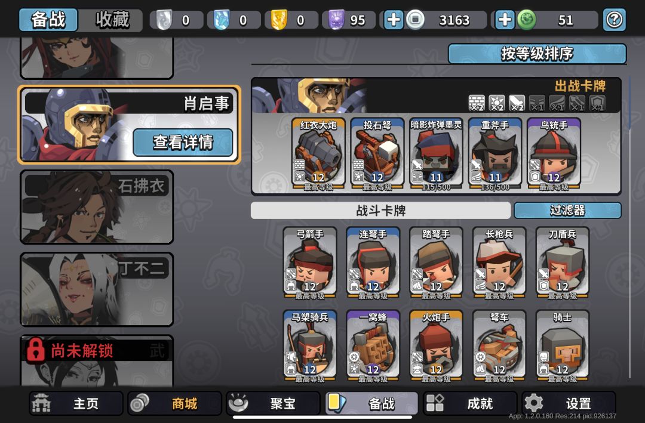Image resolution: width=645 pixels, height=423 pixels.
Task: Click the red padlock icon on locked hero
Action: tap(35, 350)
